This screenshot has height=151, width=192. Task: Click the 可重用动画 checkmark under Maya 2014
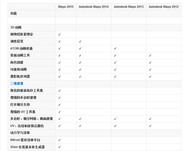[80, 70]
